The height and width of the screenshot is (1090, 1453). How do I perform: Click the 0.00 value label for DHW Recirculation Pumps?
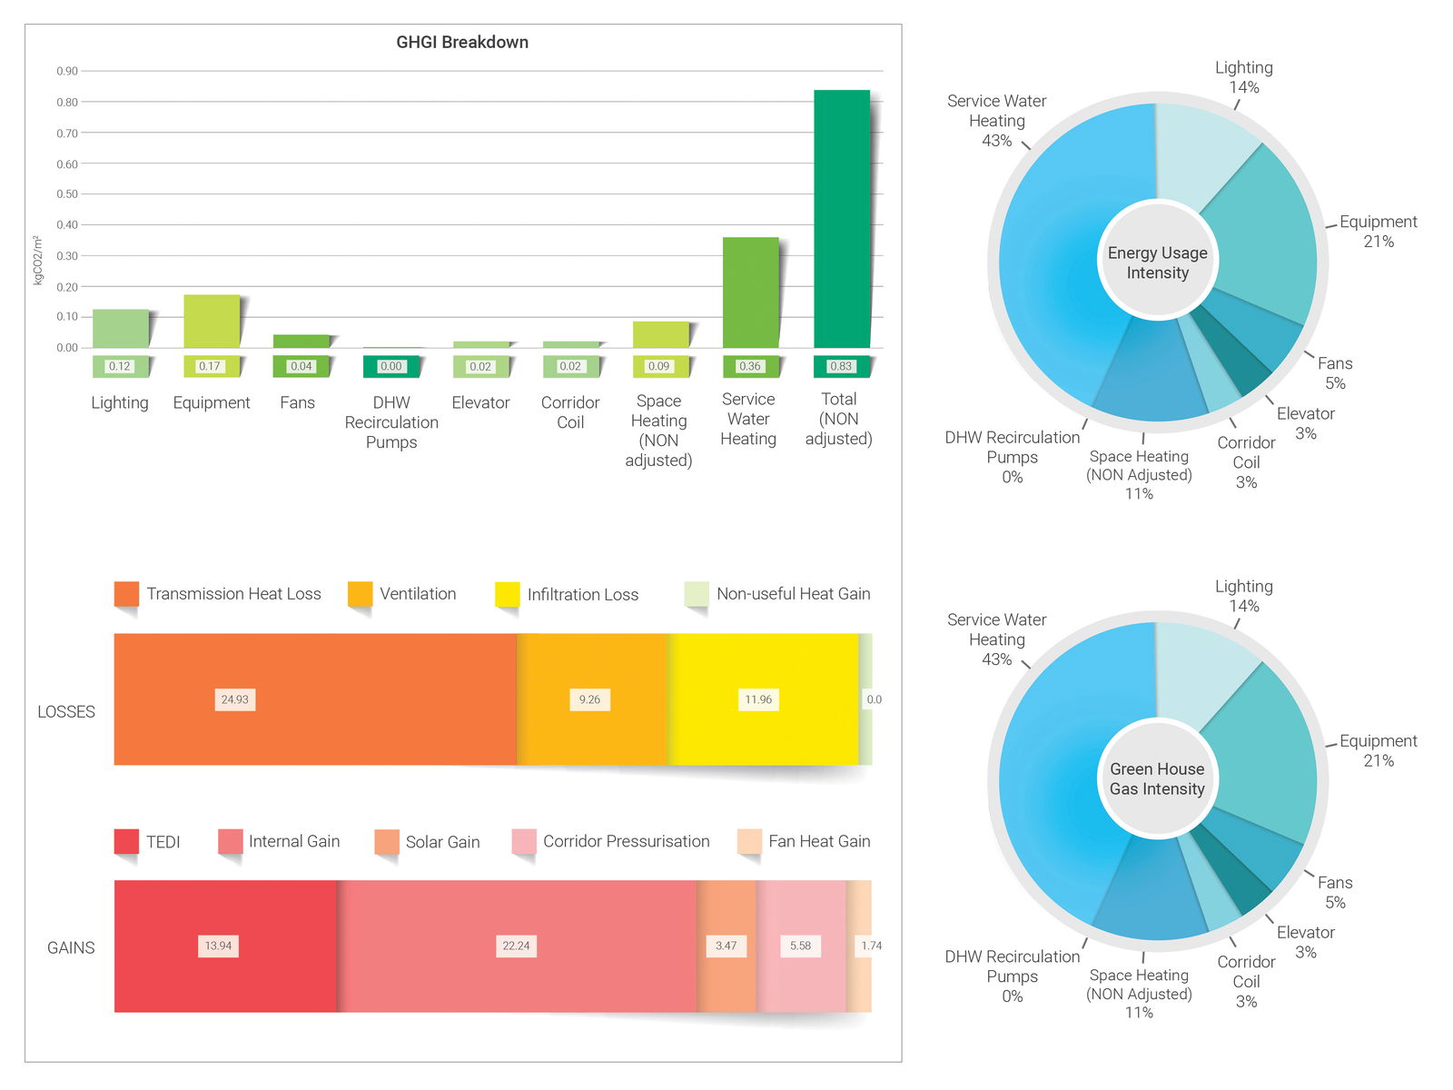pyautogui.click(x=390, y=366)
